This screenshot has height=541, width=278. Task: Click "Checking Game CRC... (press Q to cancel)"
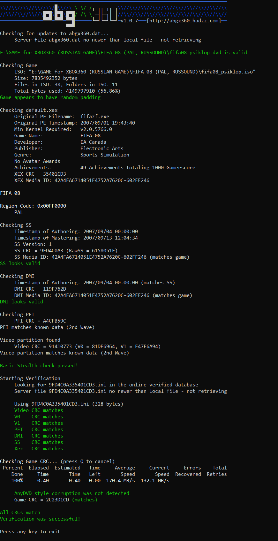[57, 461]
